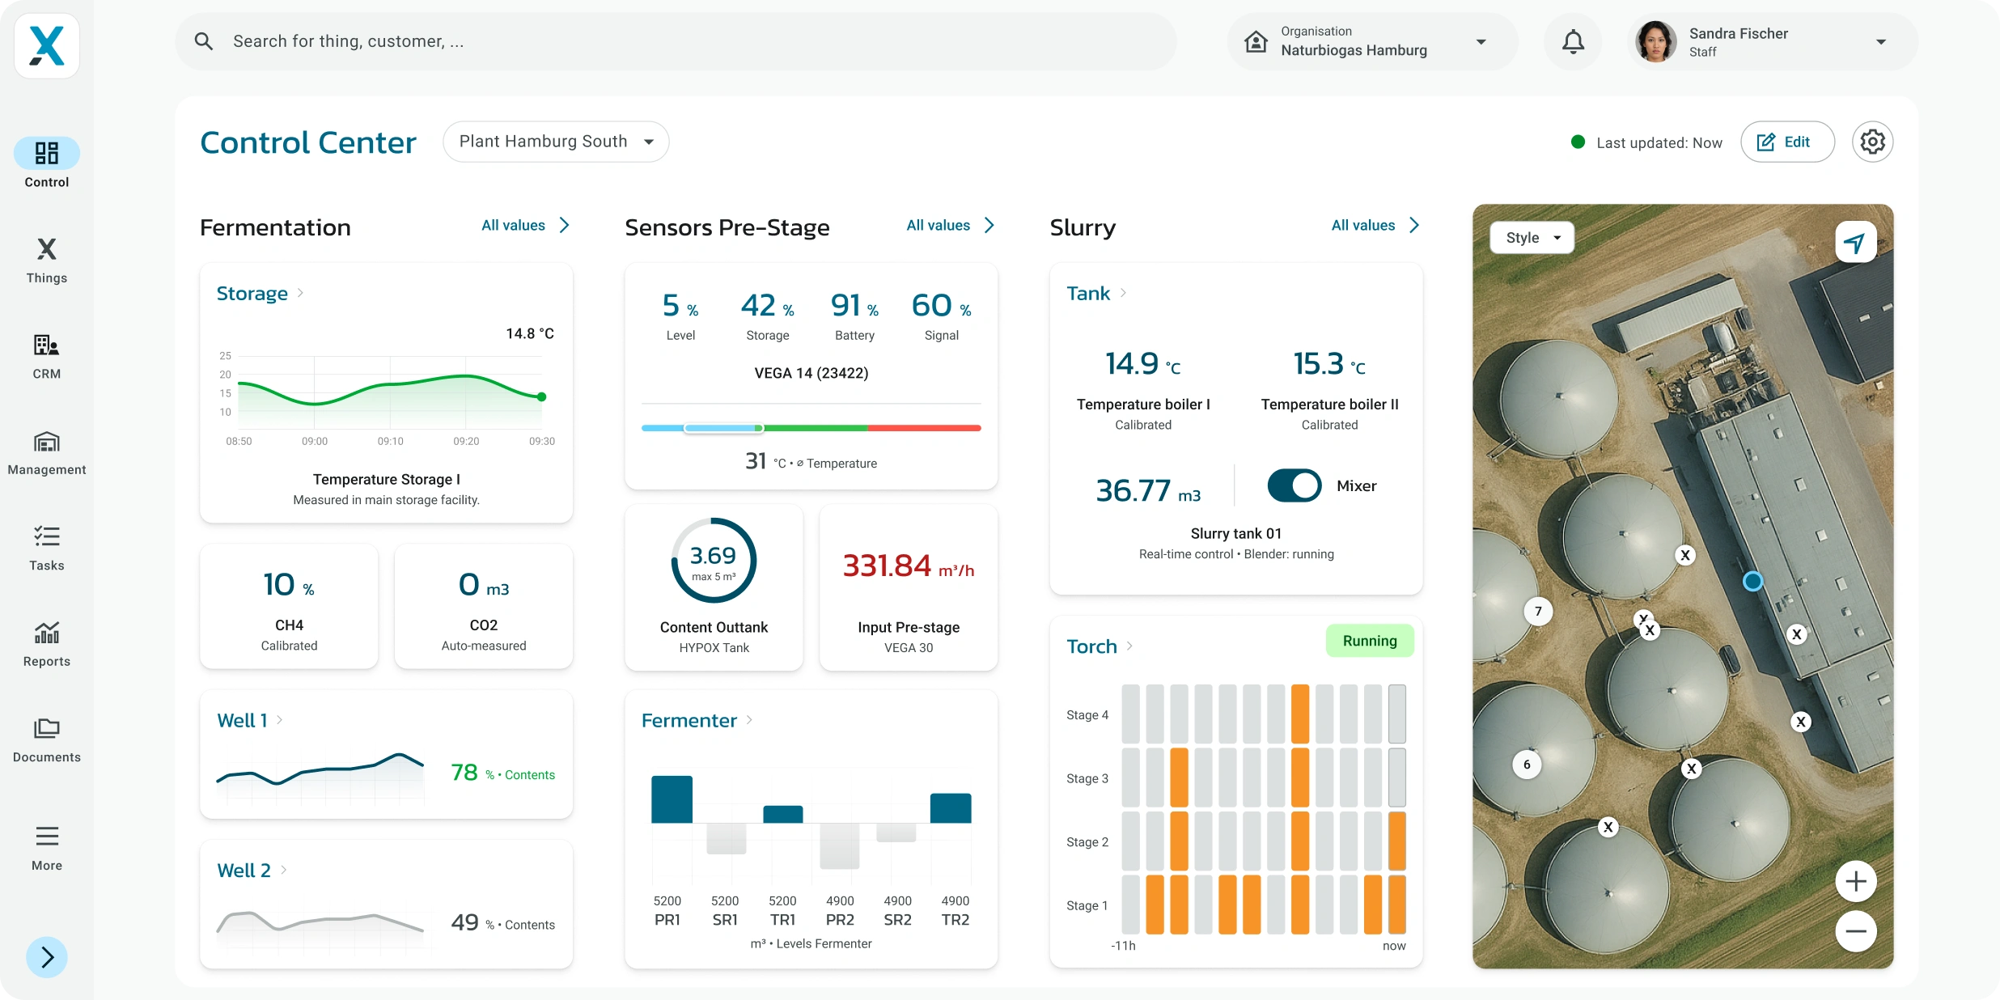Click the TR2 fermenter bar
Screen dimensions: 2000x1000
pyautogui.click(x=951, y=807)
